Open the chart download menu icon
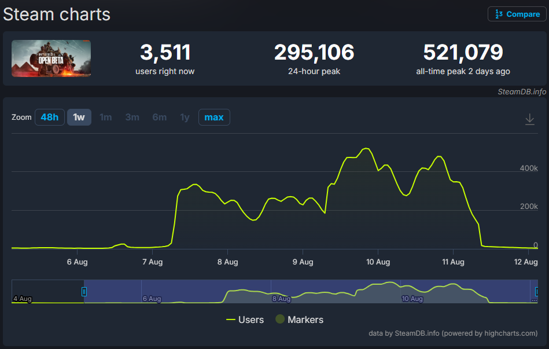The height and width of the screenshot is (349, 549). pos(529,119)
